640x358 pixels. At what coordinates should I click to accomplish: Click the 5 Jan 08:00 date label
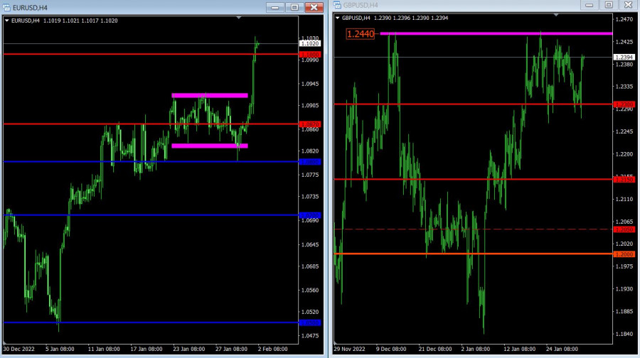click(x=60, y=349)
